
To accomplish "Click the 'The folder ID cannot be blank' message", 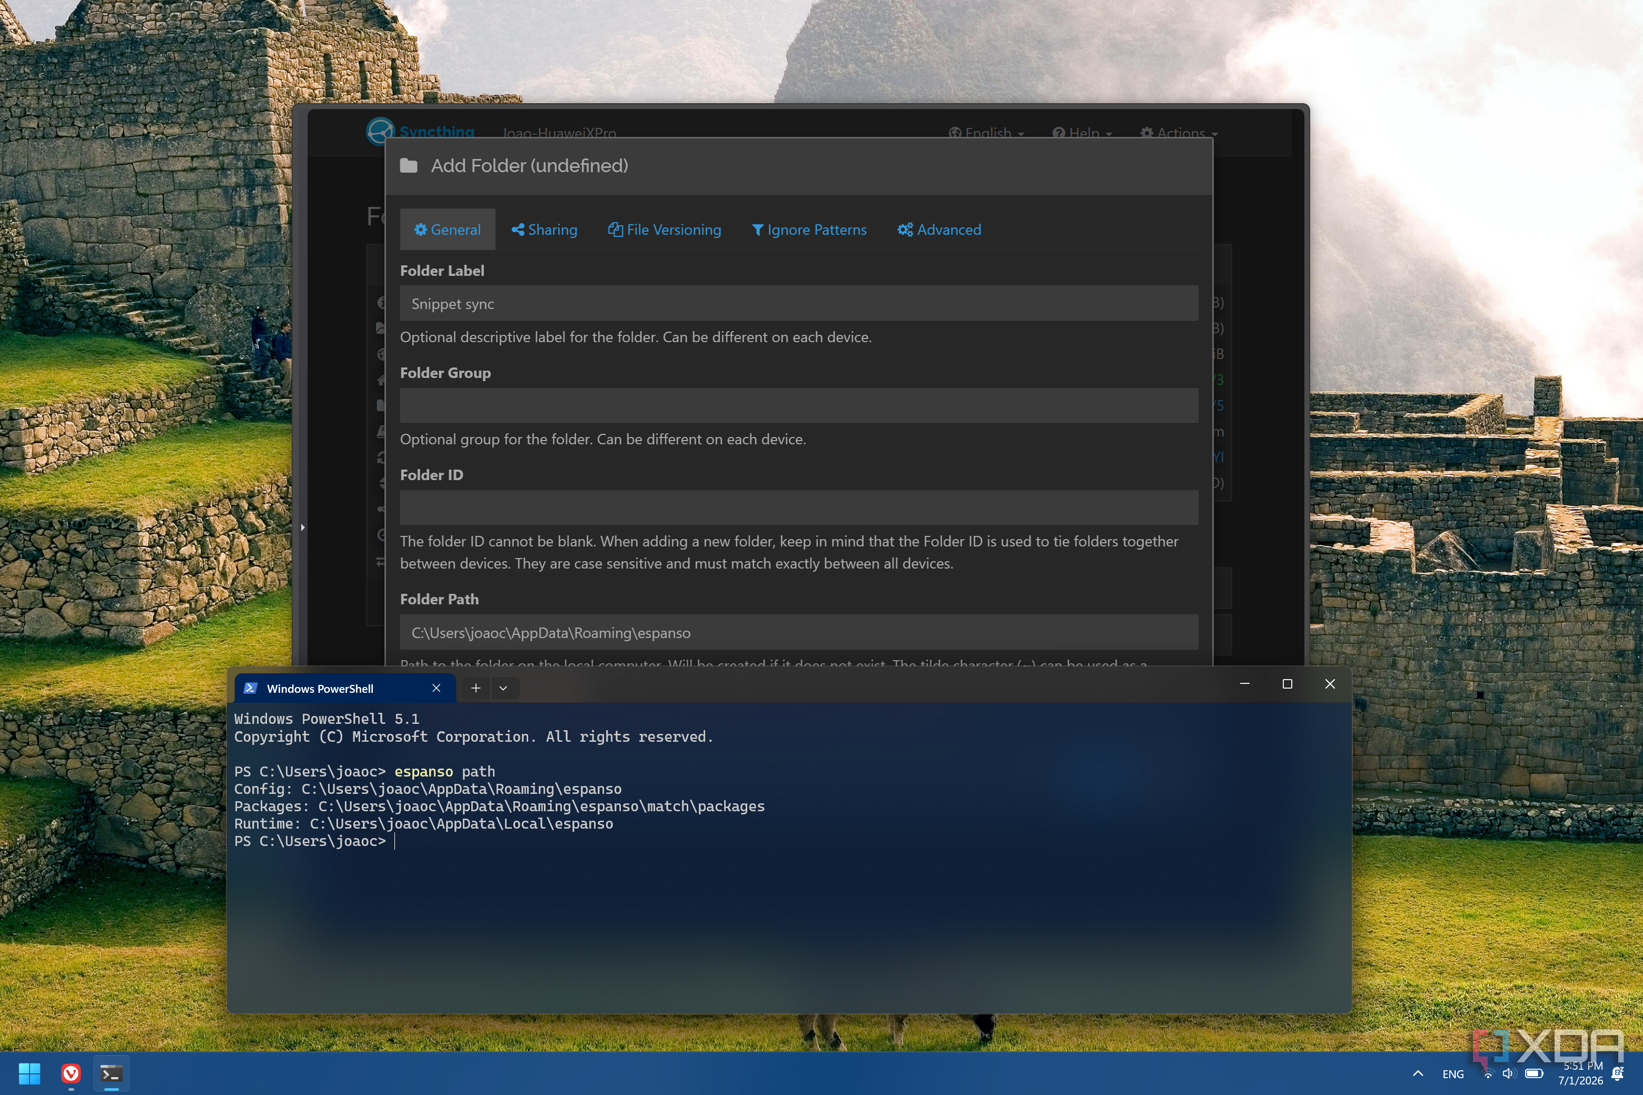I will 789,552.
